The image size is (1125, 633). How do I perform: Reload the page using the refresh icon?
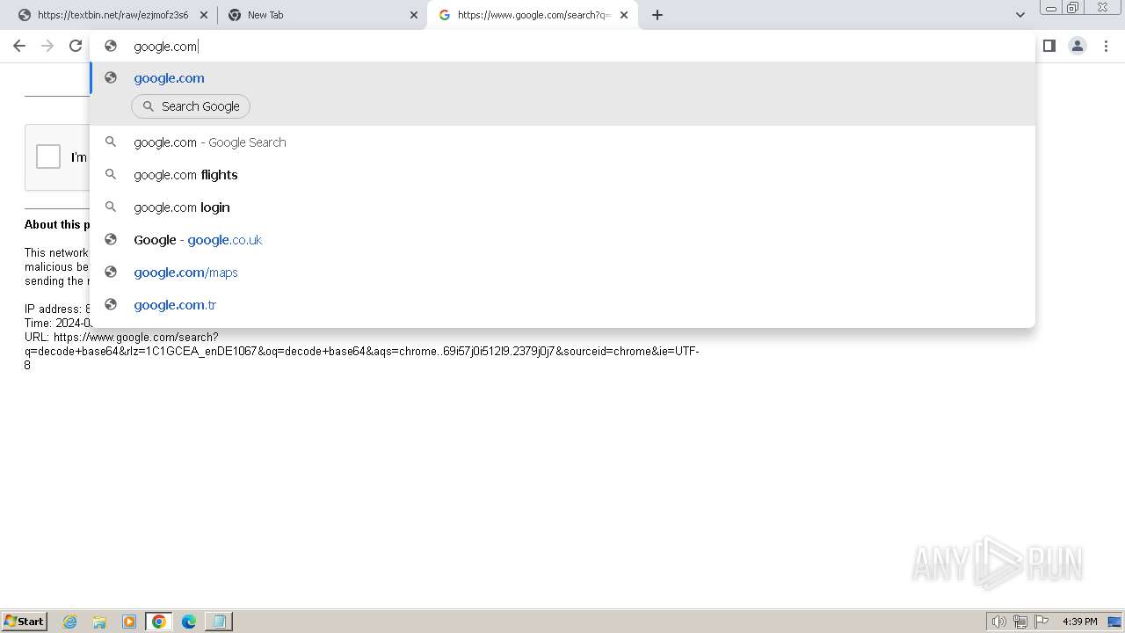point(76,46)
